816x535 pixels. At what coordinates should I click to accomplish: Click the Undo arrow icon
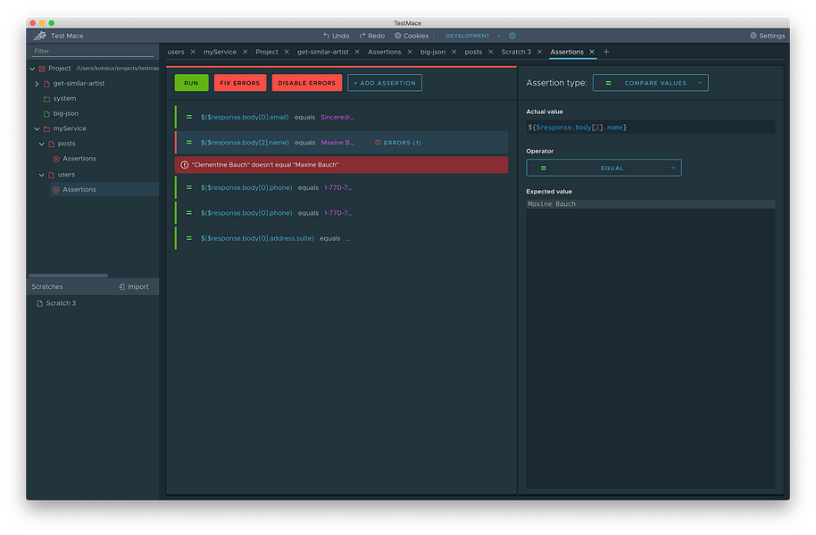point(326,36)
